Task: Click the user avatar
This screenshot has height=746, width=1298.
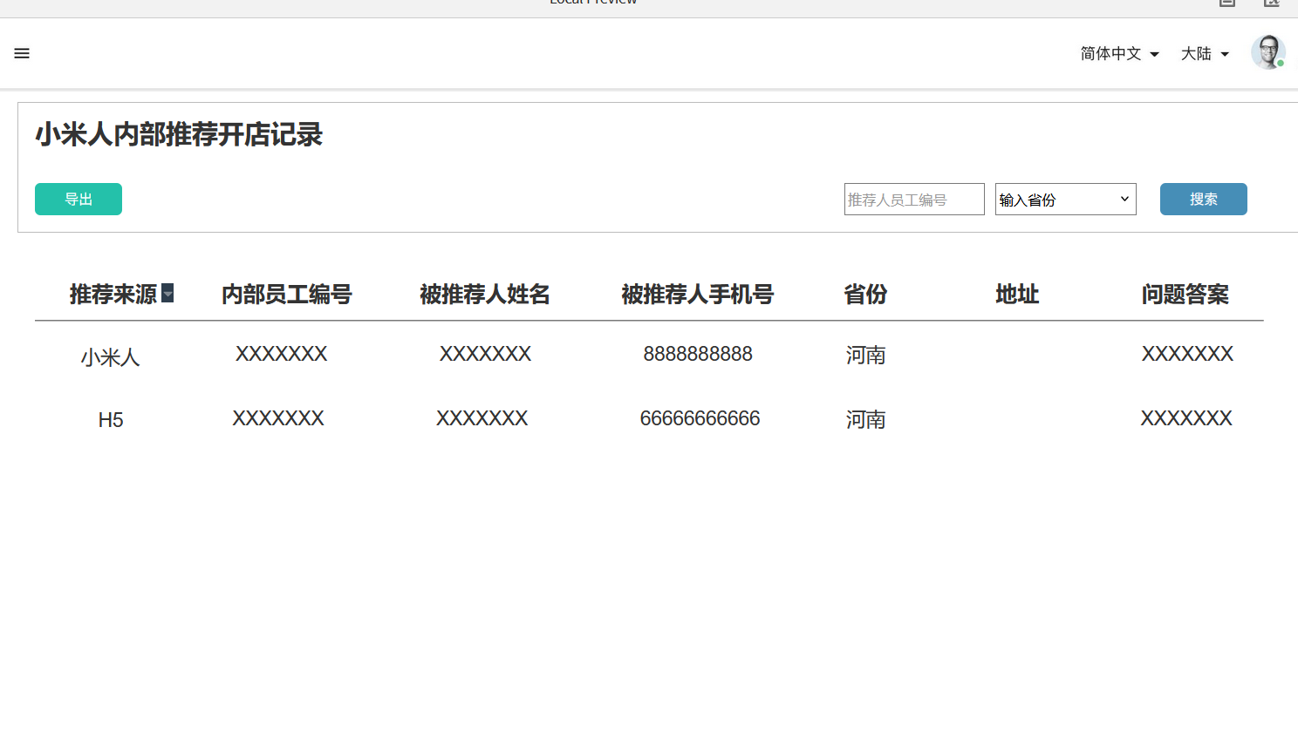Action: tap(1267, 52)
